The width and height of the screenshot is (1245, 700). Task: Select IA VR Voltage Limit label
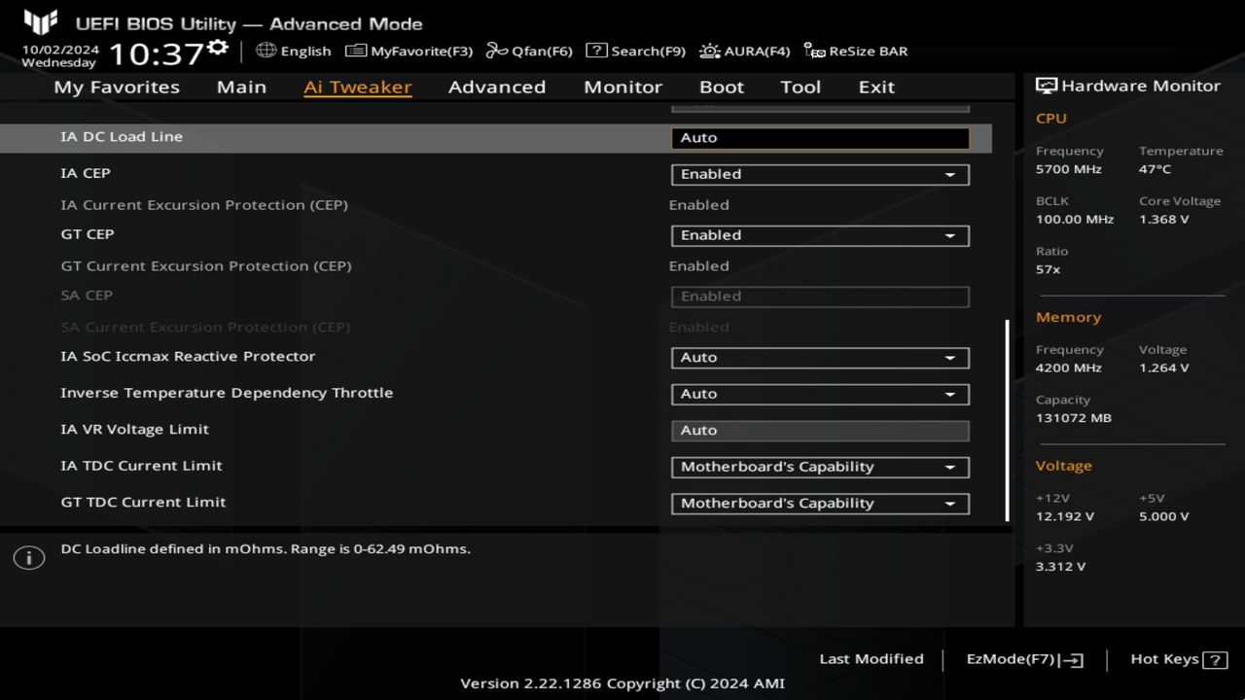pos(134,430)
